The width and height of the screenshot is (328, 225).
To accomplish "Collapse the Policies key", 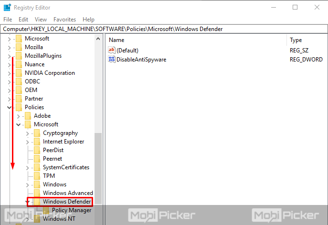I will [x=9, y=107].
